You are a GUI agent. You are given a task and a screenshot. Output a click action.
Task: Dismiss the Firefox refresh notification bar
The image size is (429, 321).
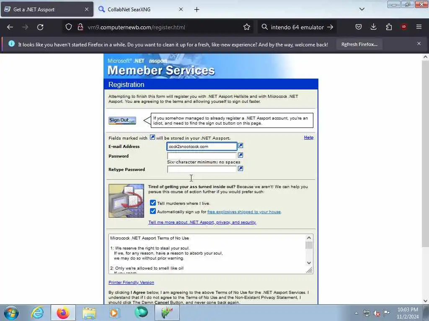click(419, 43)
